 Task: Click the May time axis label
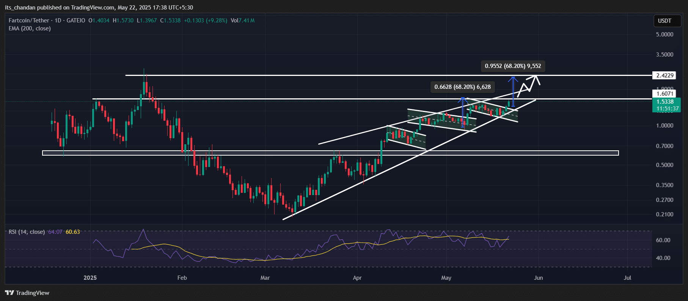[446, 278]
